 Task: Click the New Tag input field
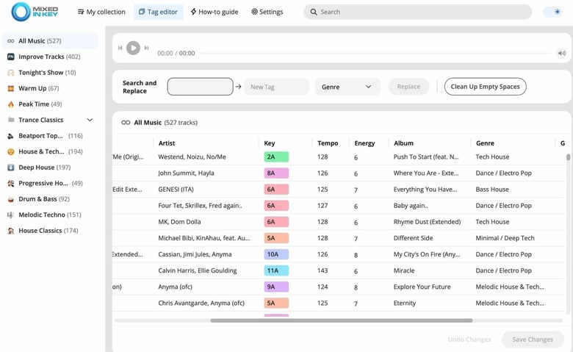pyautogui.click(x=277, y=87)
